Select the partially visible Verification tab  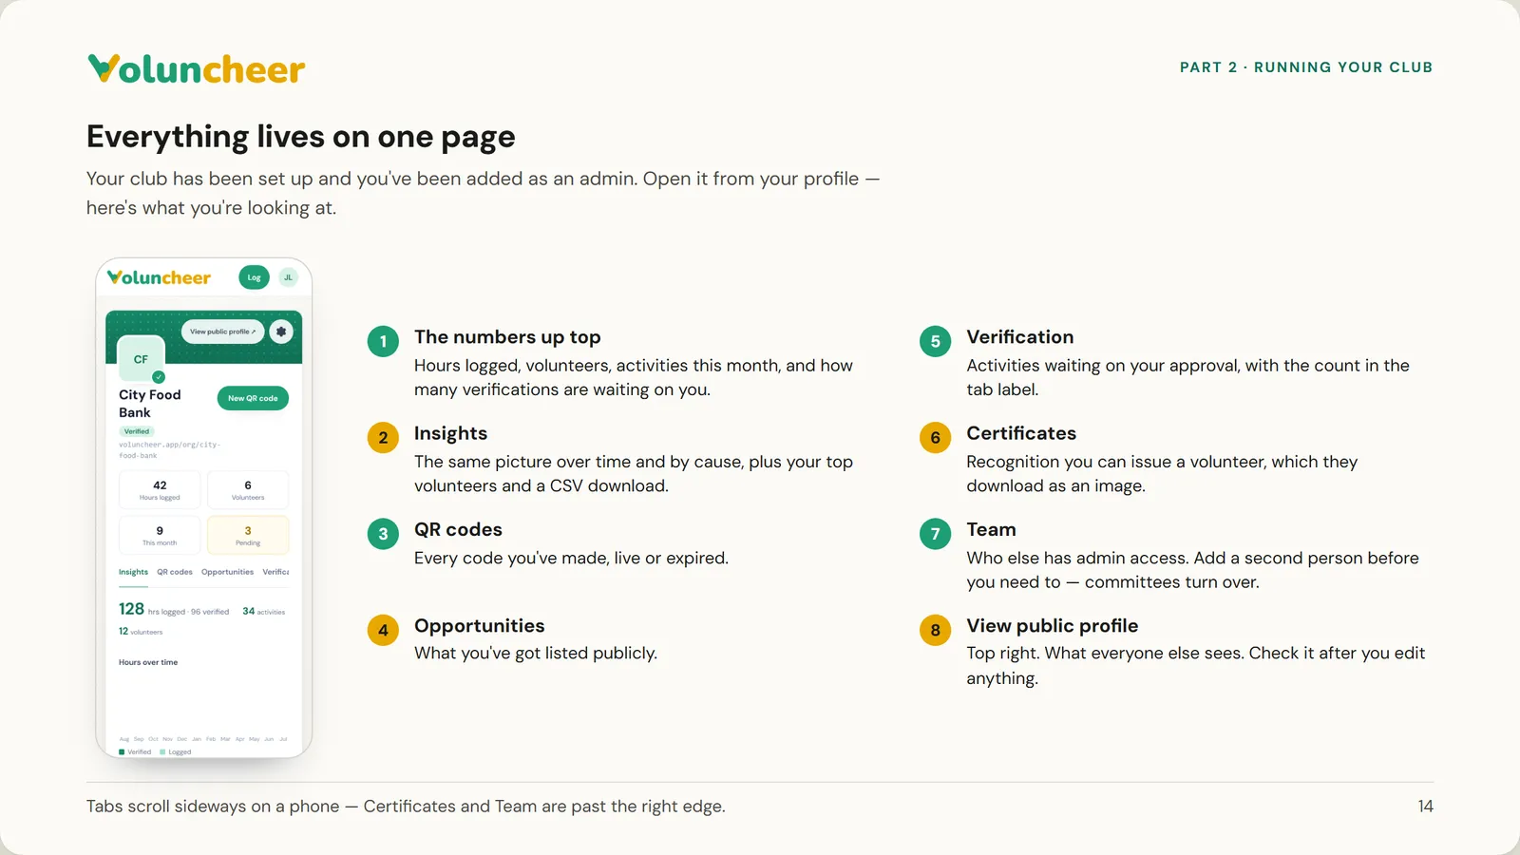click(x=276, y=572)
